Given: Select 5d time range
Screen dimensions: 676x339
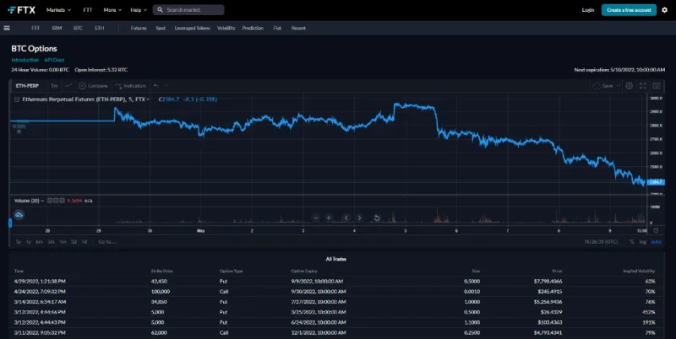Looking at the screenshot, I should point(74,242).
